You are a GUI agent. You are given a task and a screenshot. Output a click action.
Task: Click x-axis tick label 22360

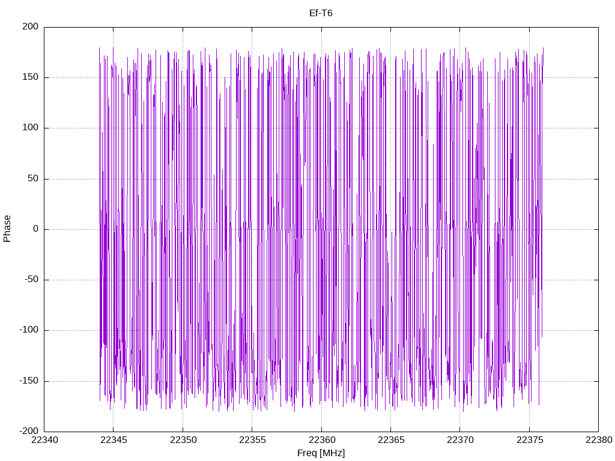[x=322, y=440]
